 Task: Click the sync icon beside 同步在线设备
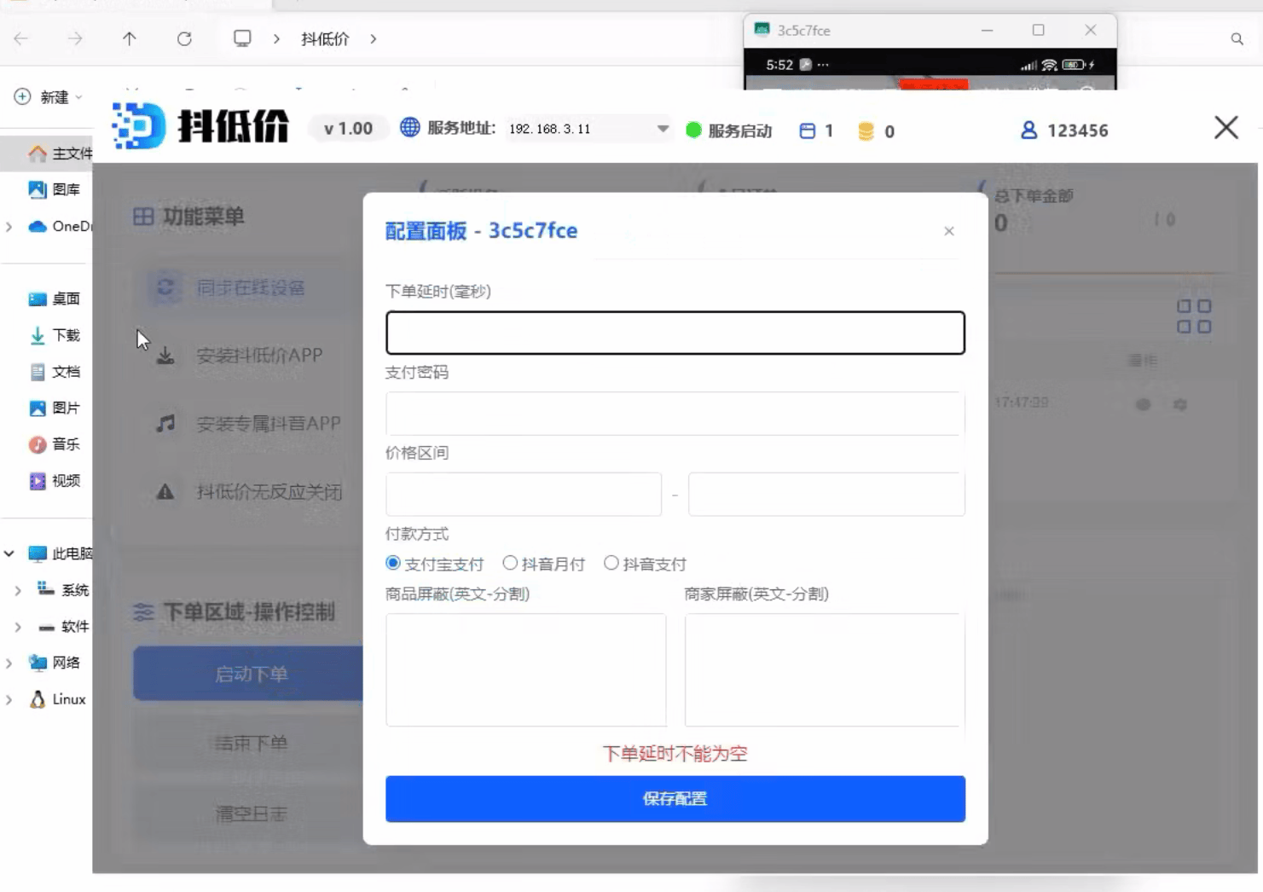pos(166,288)
